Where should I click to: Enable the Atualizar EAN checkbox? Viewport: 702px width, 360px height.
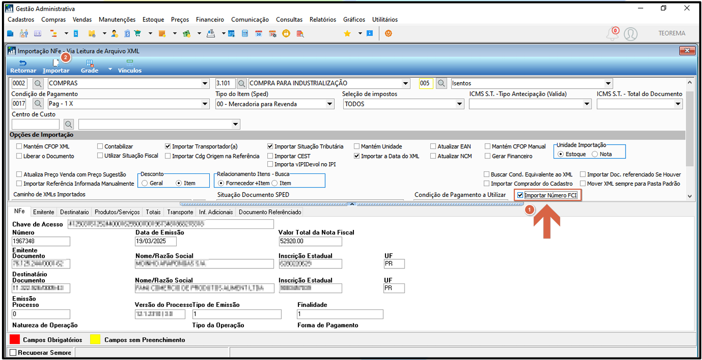433,147
